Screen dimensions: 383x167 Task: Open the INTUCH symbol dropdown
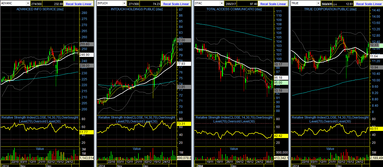tap(124, 3)
